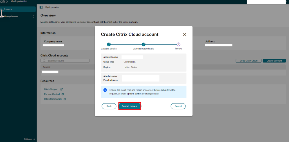Viewport: 289px width, 142px height.
Task: Click the Information section heading
Action: click(48, 33)
